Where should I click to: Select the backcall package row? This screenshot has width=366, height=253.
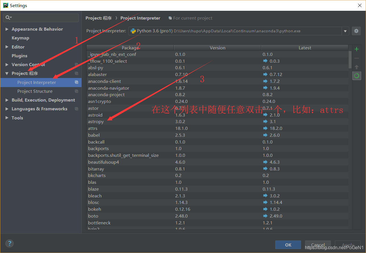[217, 142]
